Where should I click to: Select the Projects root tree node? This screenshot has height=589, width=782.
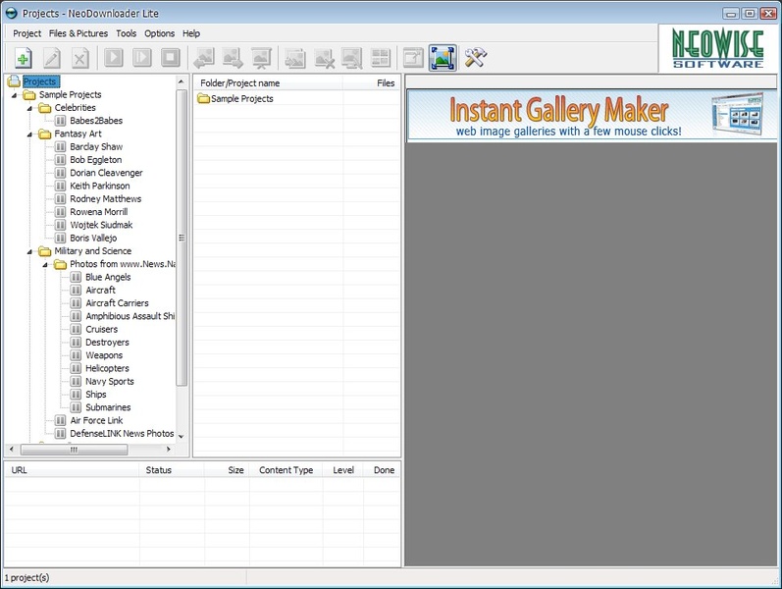(x=40, y=81)
